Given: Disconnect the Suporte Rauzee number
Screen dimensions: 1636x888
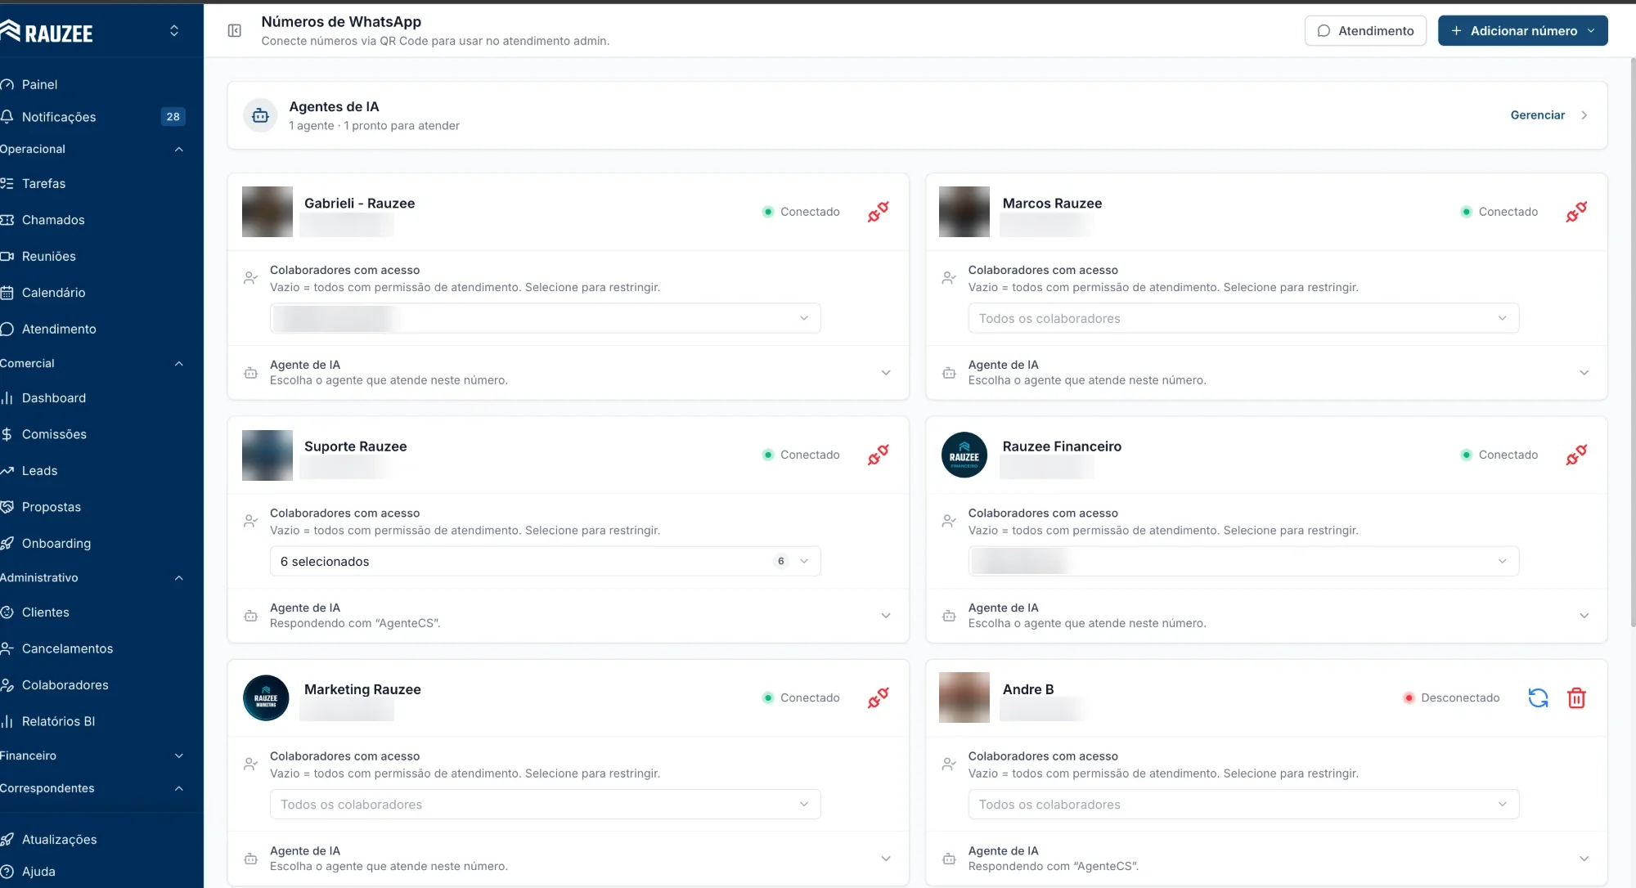Looking at the screenshot, I should tap(879, 455).
